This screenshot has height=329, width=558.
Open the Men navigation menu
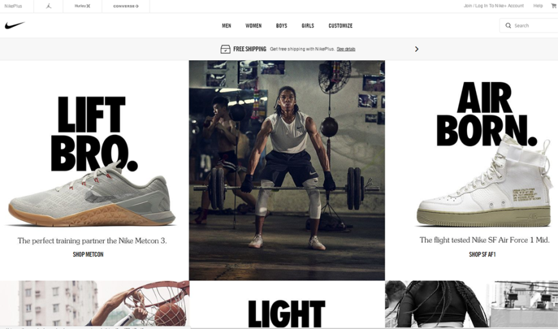[226, 26]
